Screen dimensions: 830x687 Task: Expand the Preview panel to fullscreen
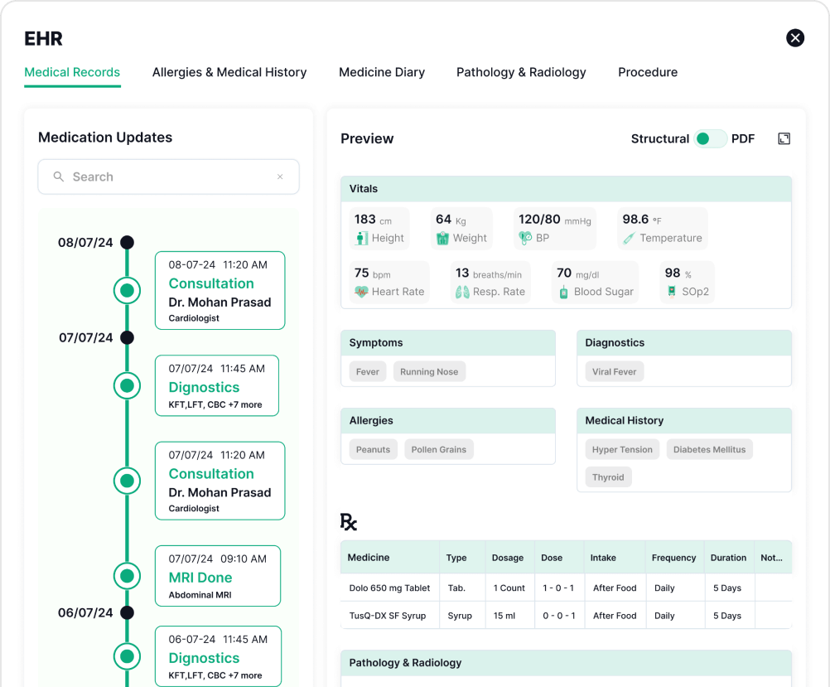(x=784, y=138)
